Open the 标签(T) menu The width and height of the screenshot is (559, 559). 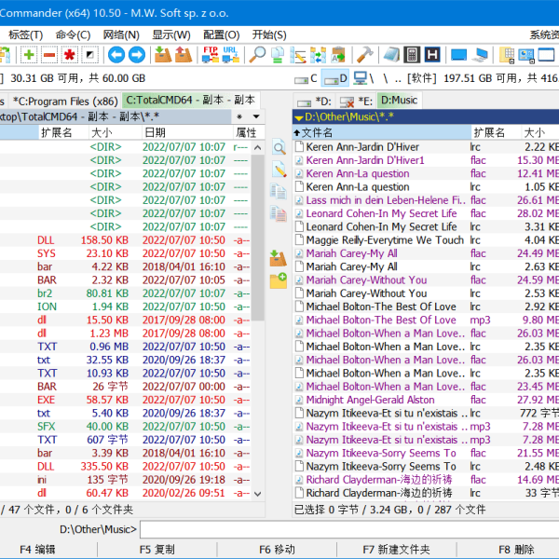coord(26,35)
